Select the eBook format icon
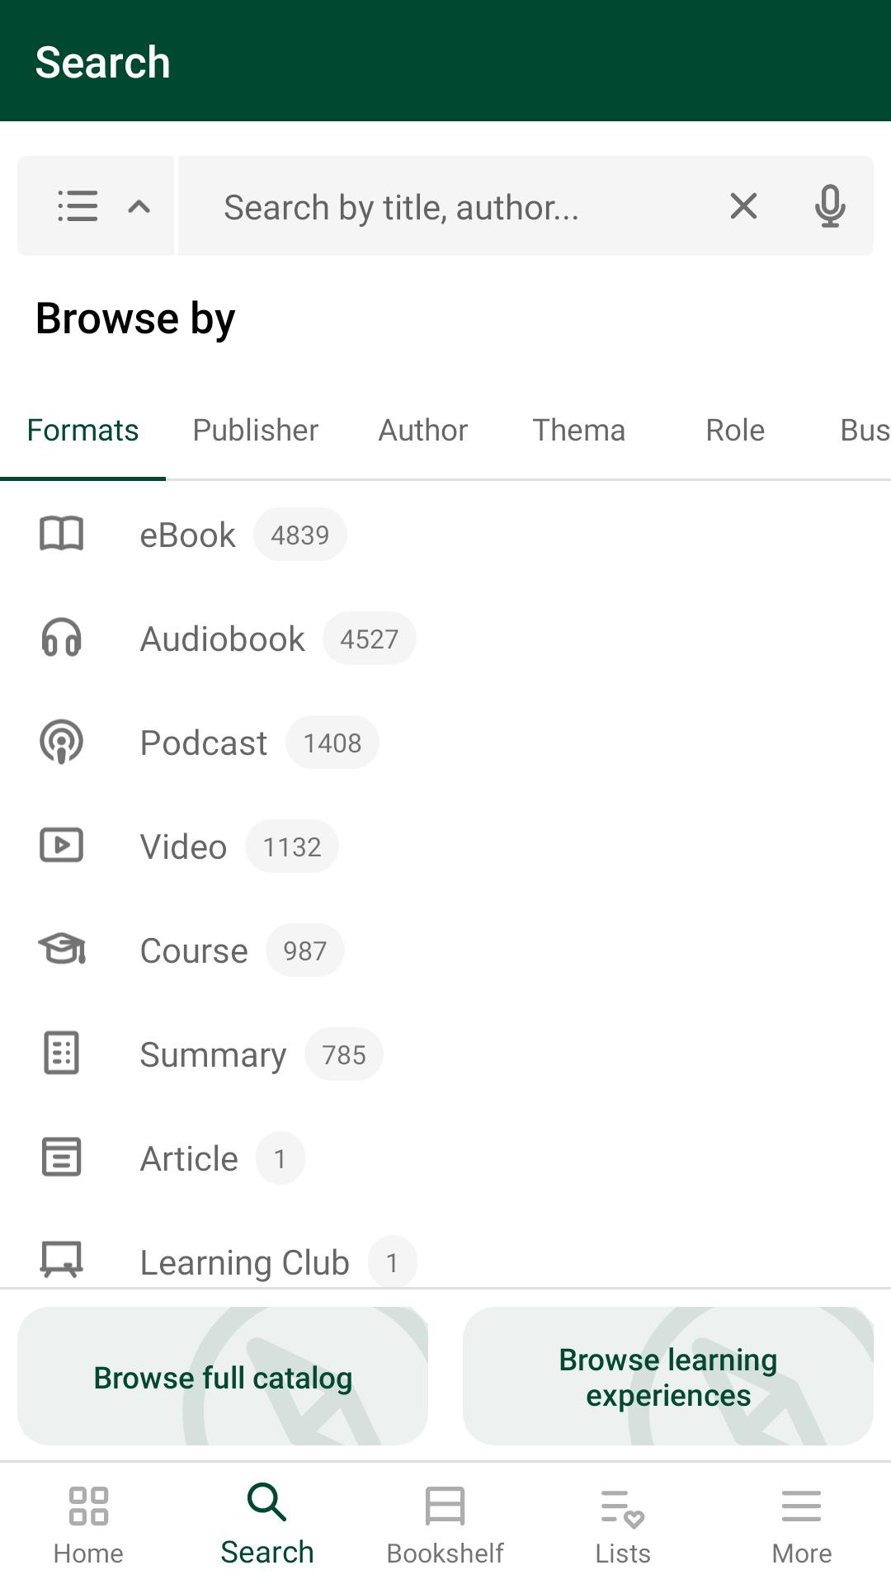The height and width of the screenshot is (1584, 891). [x=62, y=534]
